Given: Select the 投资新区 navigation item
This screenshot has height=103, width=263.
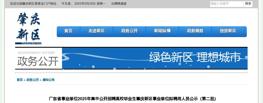Looking at the screenshot, I should coord(228,31).
